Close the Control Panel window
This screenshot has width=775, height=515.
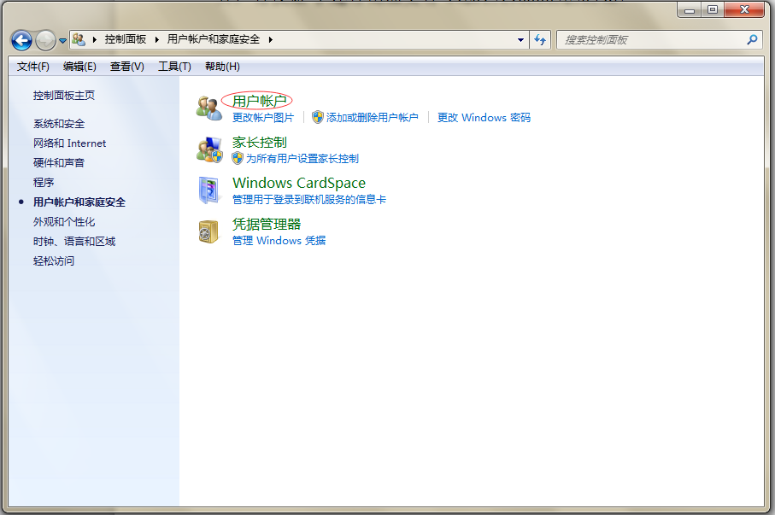[744, 10]
